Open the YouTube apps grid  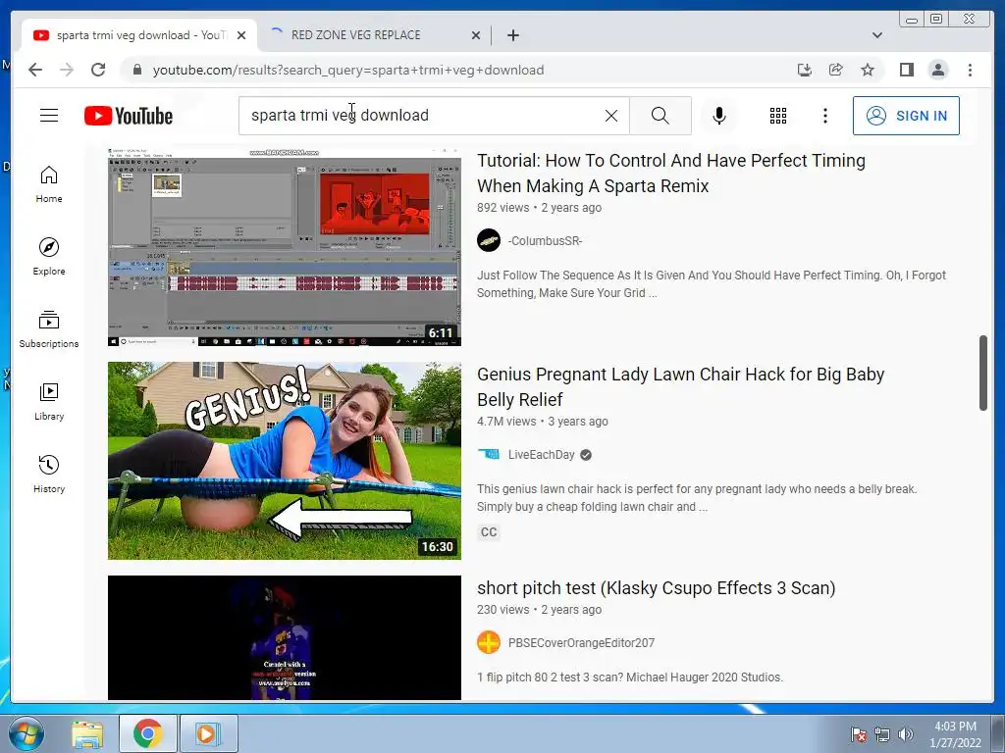[x=778, y=116]
